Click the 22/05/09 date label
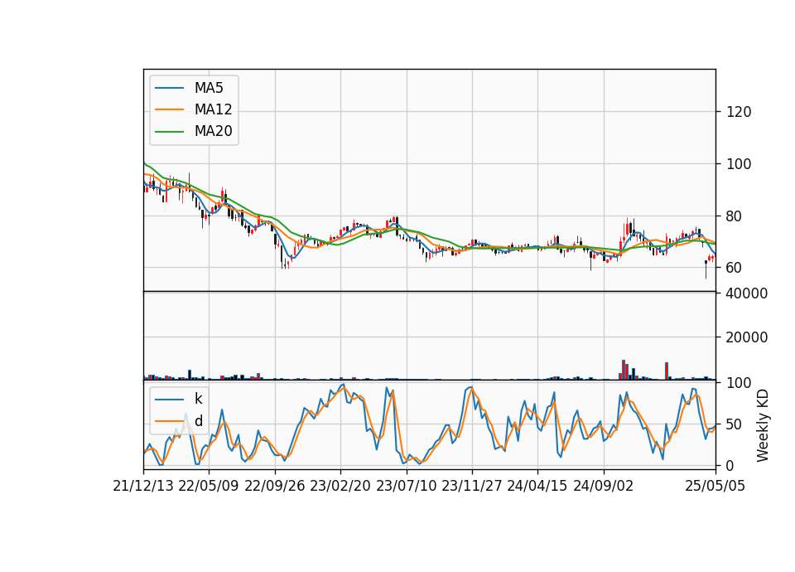 pyautogui.click(x=209, y=487)
